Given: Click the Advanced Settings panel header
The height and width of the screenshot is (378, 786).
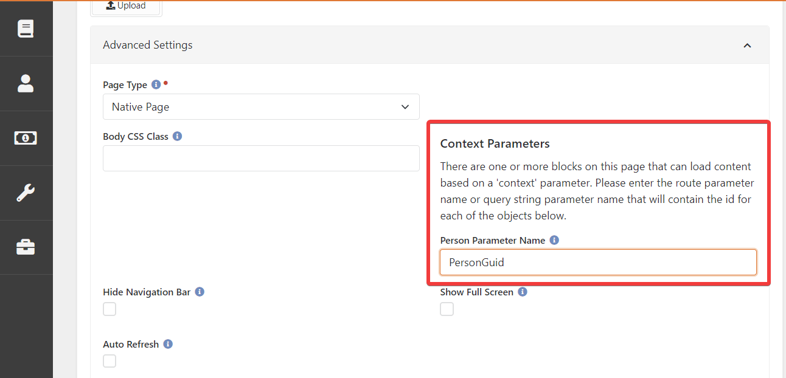Looking at the screenshot, I should click(365, 45).
